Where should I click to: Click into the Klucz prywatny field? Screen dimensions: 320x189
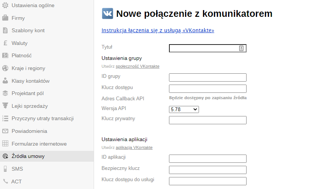pyautogui.click(x=208, y=120)
